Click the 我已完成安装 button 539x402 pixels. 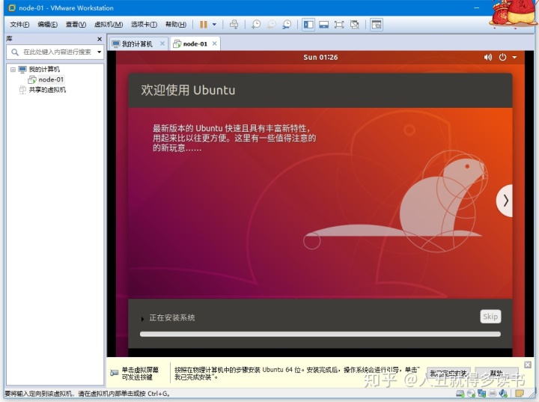coord(448,374)
